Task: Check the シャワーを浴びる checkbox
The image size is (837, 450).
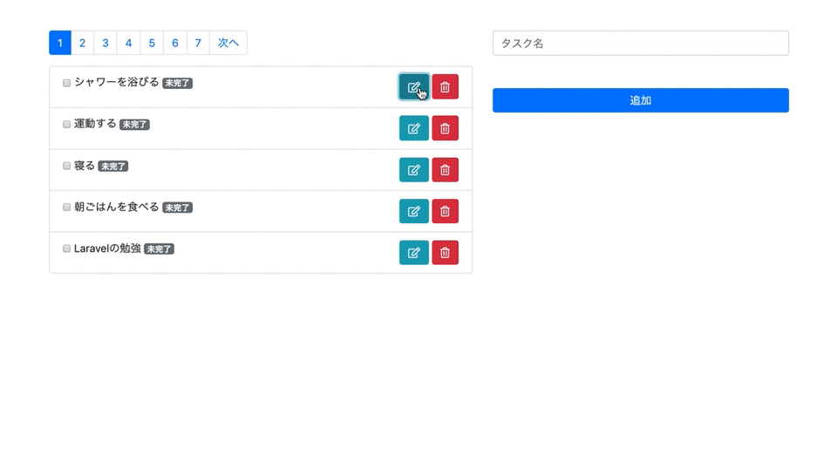Action: point(67,83)
